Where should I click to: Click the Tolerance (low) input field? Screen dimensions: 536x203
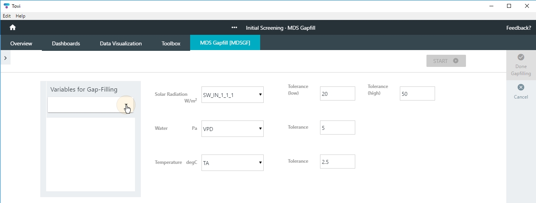(337, 93)
